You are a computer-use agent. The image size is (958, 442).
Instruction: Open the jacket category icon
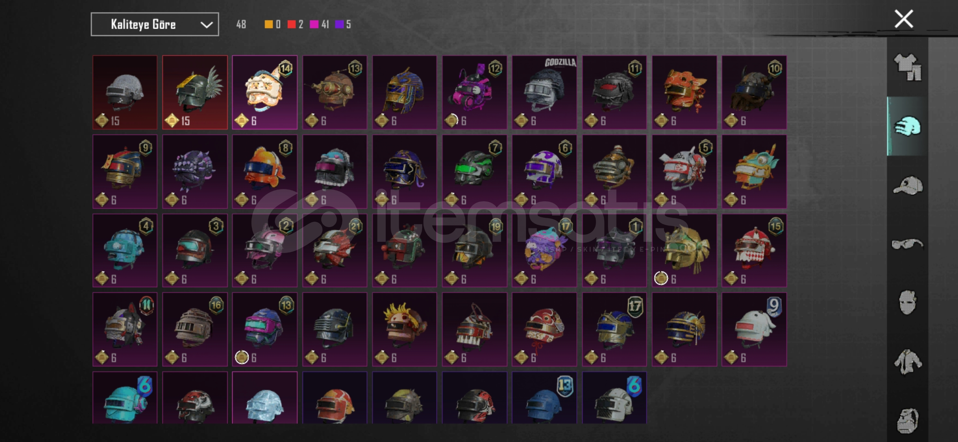tap(908, 362)
